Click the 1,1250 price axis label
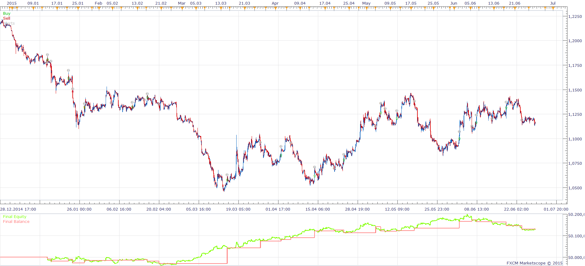 [x=575, y=115]
